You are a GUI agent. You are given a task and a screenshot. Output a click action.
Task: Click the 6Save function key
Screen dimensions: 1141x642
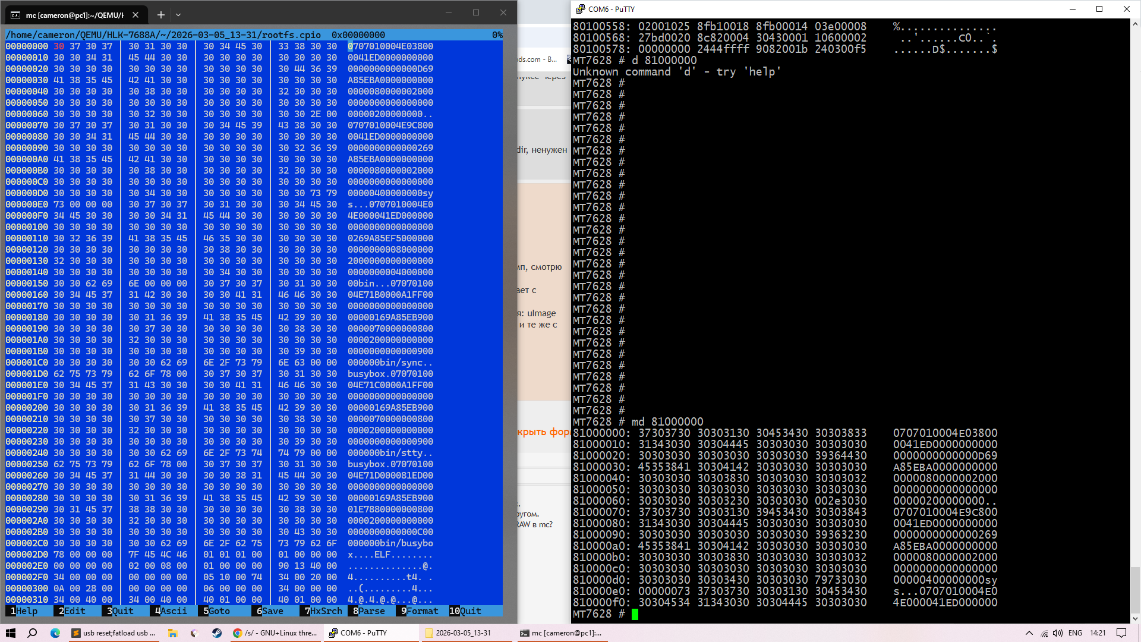(x=269, y=611)
